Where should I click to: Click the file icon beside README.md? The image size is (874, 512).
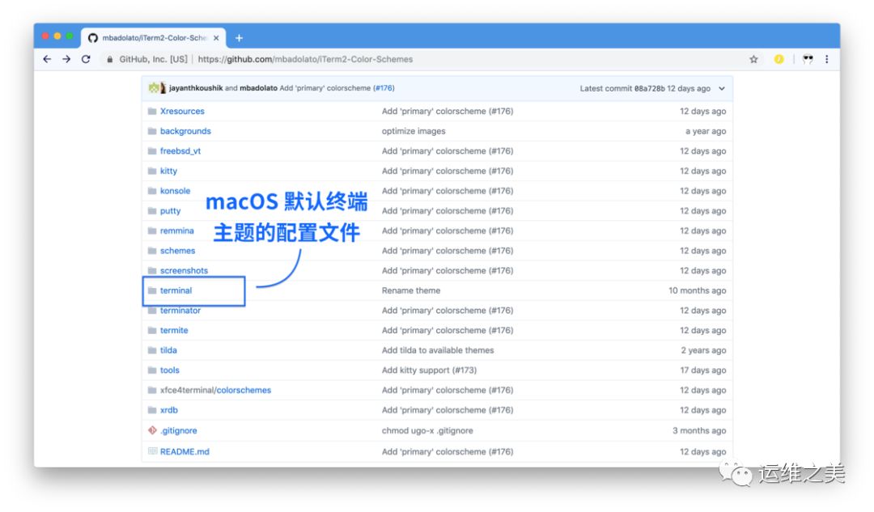pyautogui.click(x=152, y=451)
